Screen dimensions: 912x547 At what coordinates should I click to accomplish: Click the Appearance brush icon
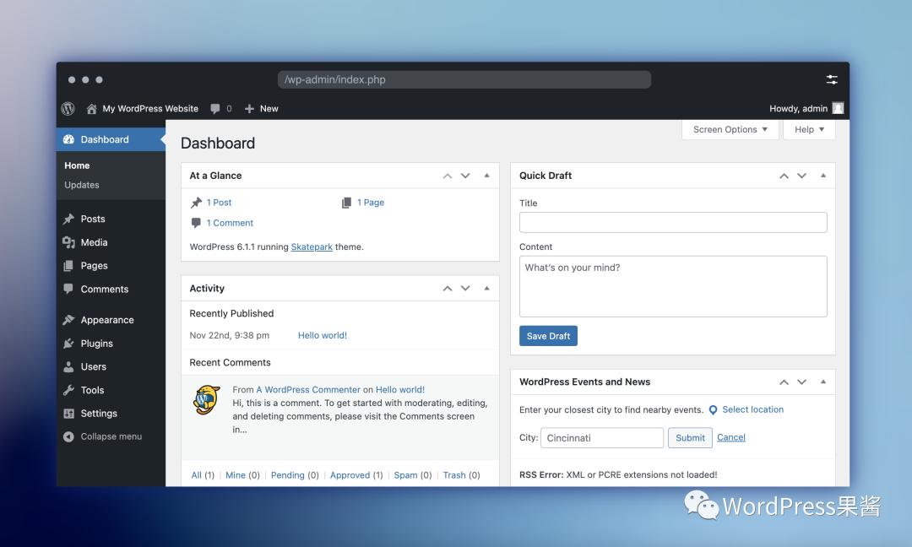pyautogui.click(x=68, y=320)
